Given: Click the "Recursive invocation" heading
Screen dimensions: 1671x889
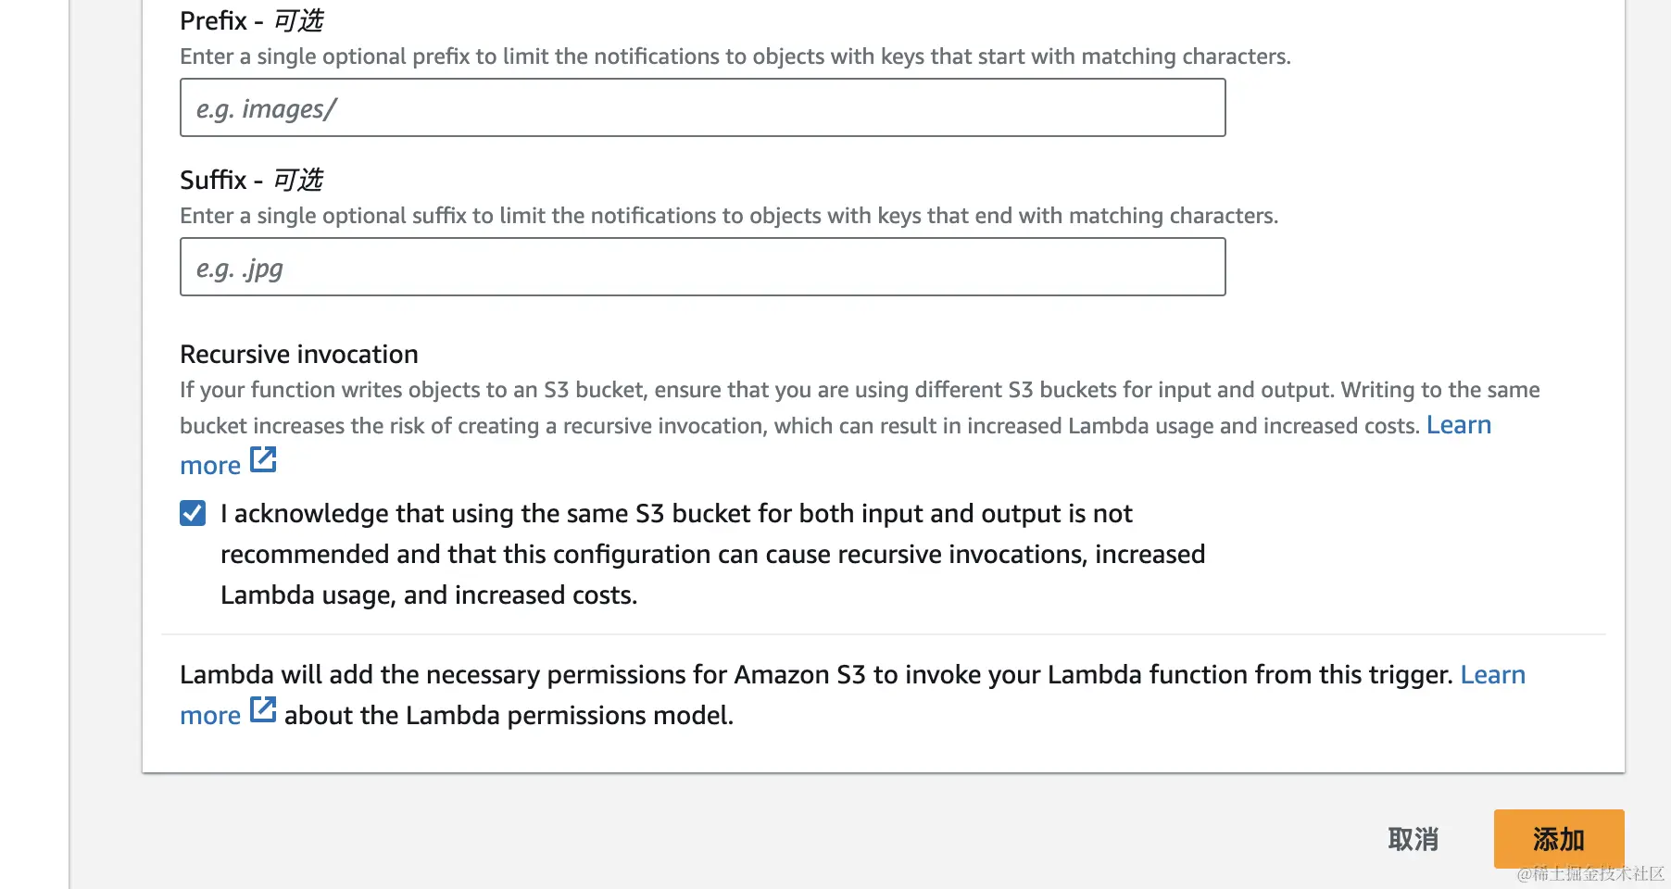Looking at the screenshot, I should click(299, 355).
